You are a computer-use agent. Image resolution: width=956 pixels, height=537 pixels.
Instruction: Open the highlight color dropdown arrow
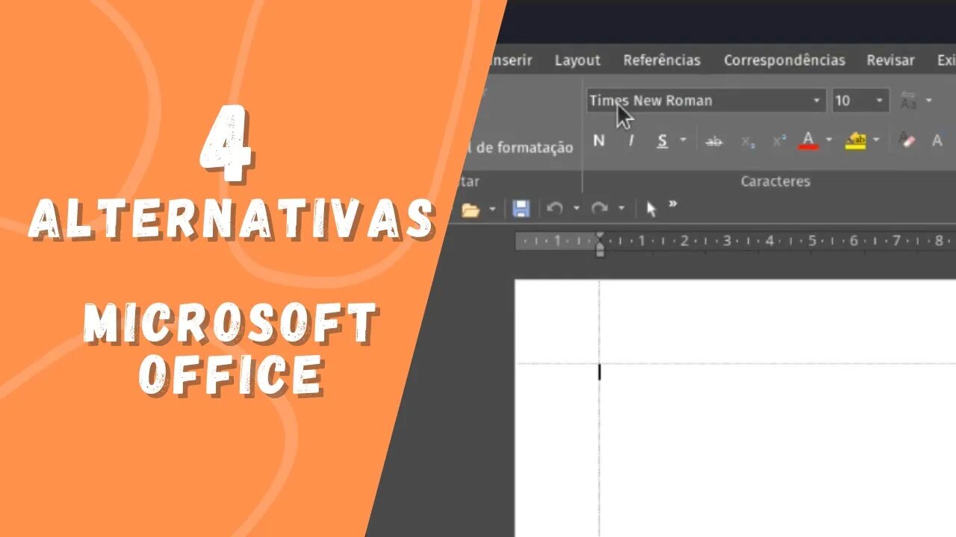pyautogui.click(x=876, y=140)
